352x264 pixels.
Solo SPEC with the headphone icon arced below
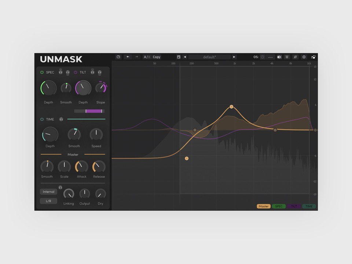[68, 73]
